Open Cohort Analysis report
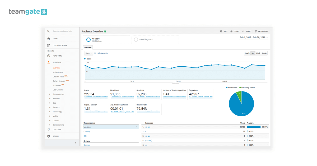317x166 pixels. click(59, 81)
